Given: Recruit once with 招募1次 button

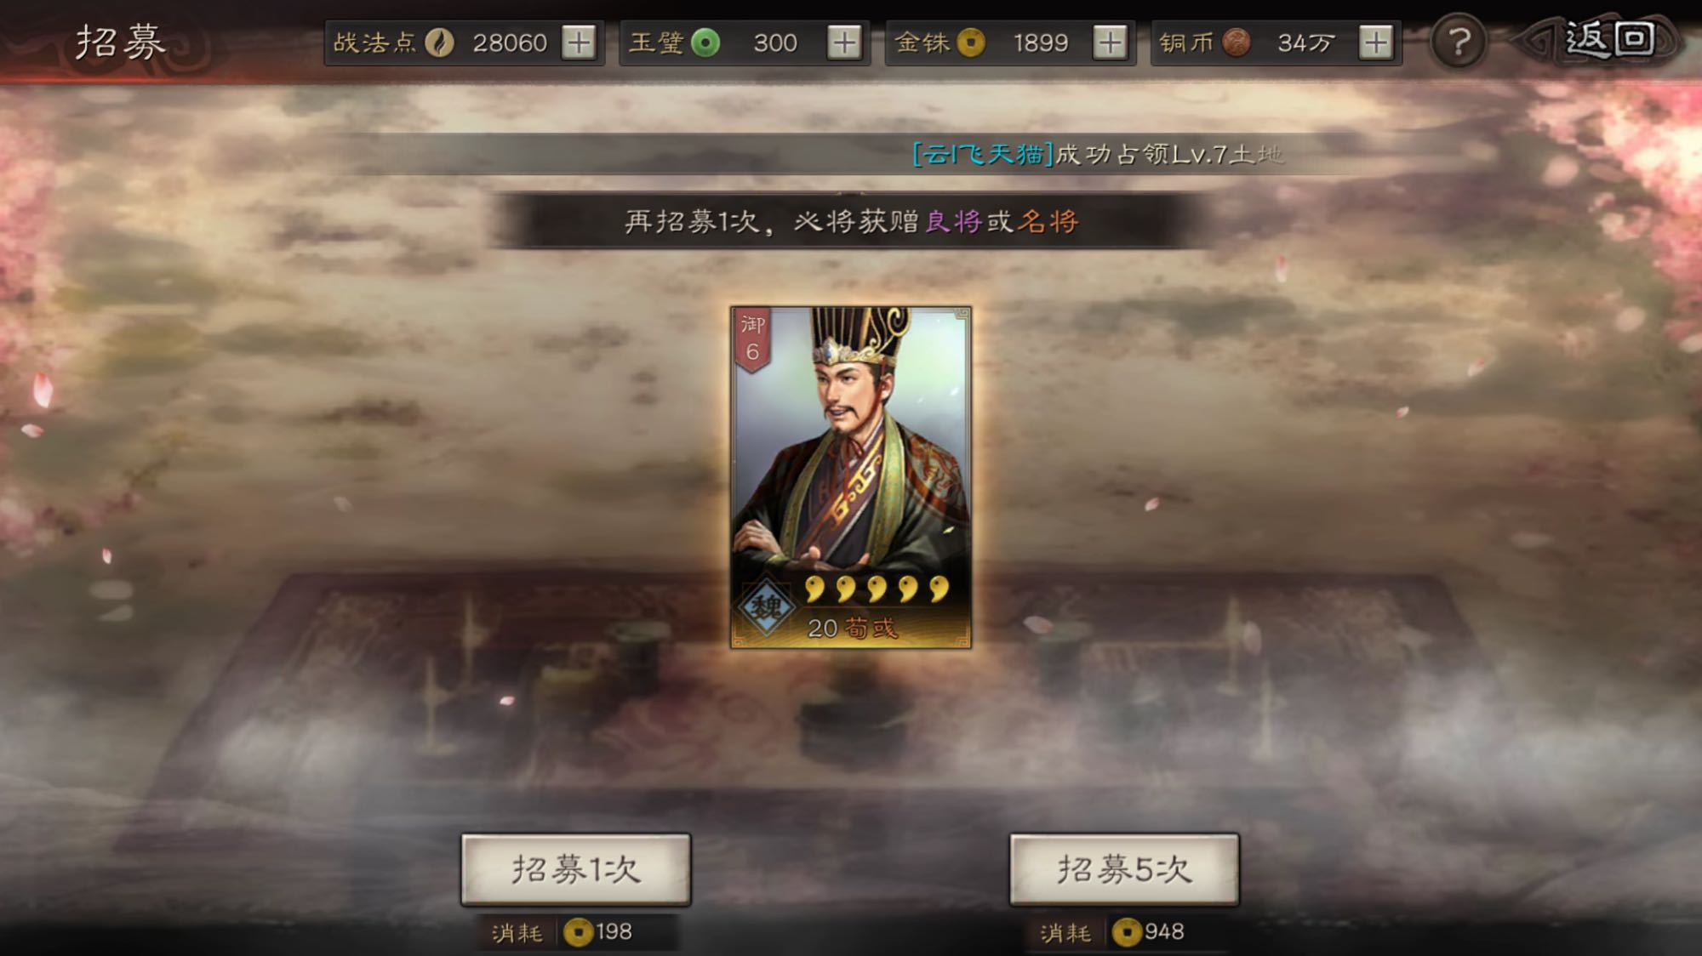Looking at the screenshot, I should [576, 869].
